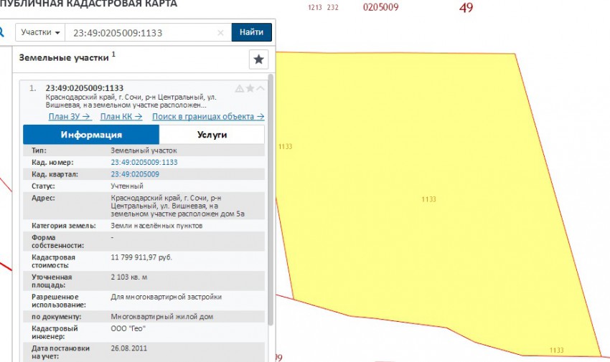Open the План ЗУ link
Image resolution: width=610 pixels, height=362 pixels.
click(x=70, y=116)
